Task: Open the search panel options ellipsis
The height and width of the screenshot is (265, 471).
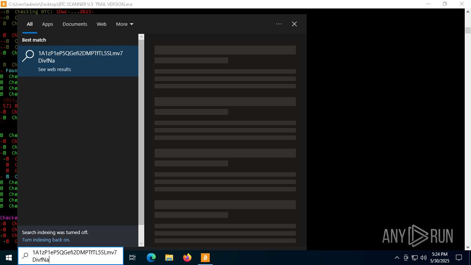Action: coord(279,24)
